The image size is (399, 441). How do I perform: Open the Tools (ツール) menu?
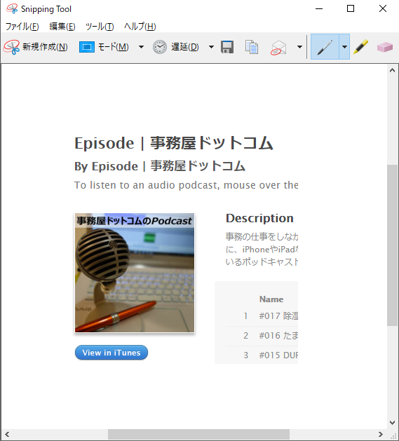[100, 27]
